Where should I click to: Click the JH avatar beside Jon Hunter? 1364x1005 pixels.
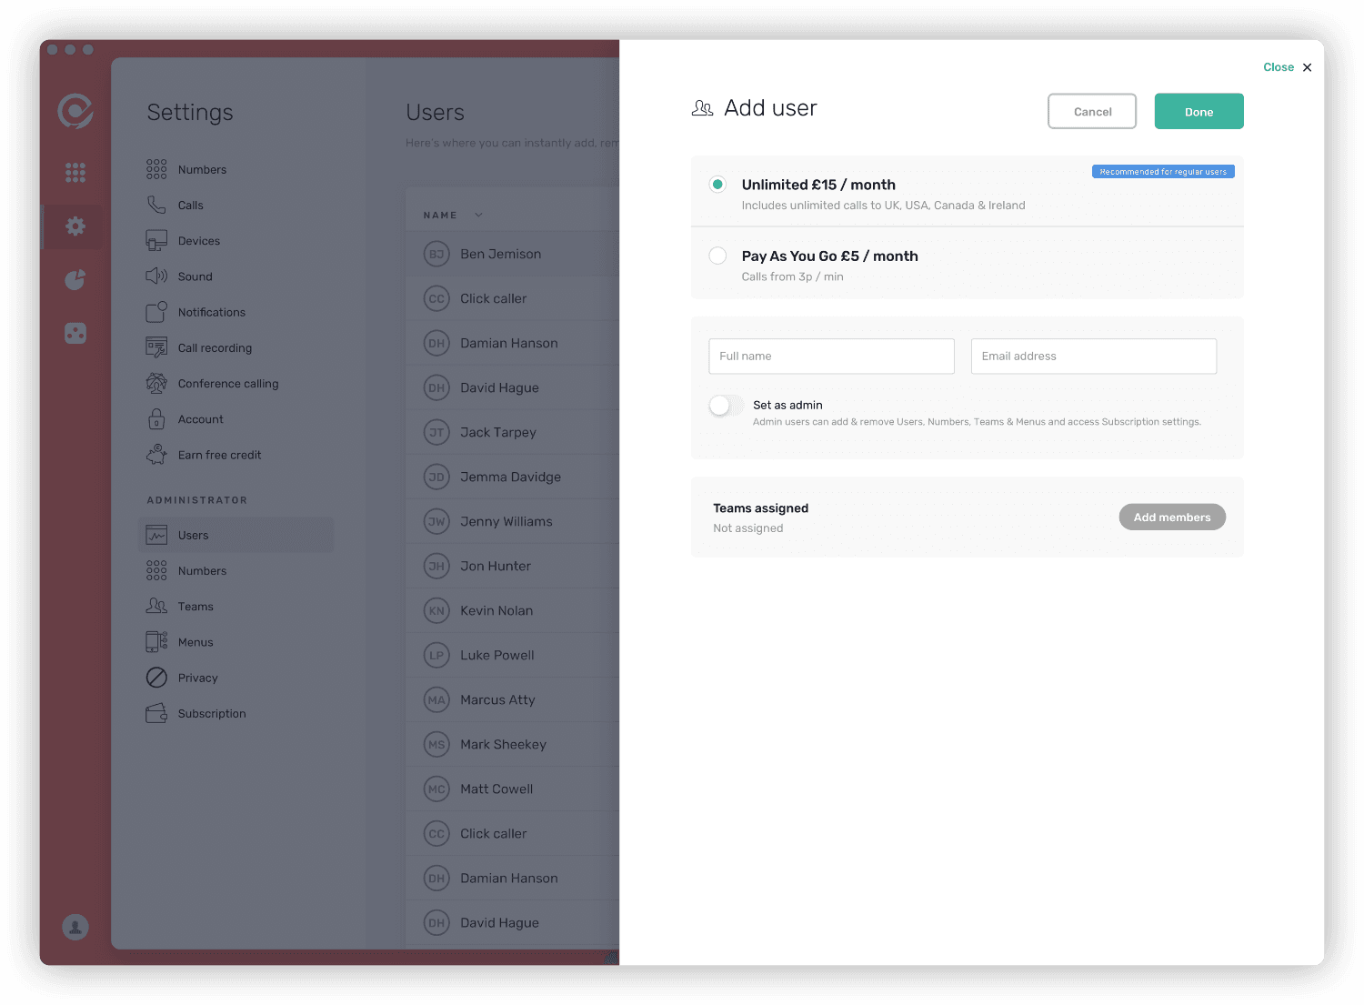click(x=437, y=566)
